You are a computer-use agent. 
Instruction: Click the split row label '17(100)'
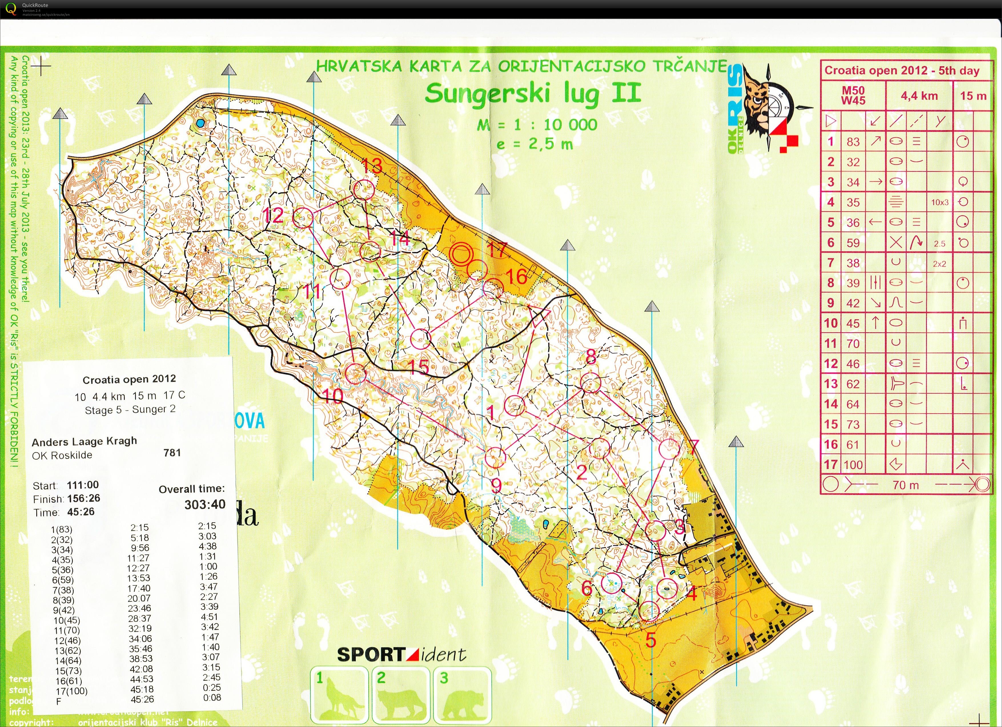point(72,691)
